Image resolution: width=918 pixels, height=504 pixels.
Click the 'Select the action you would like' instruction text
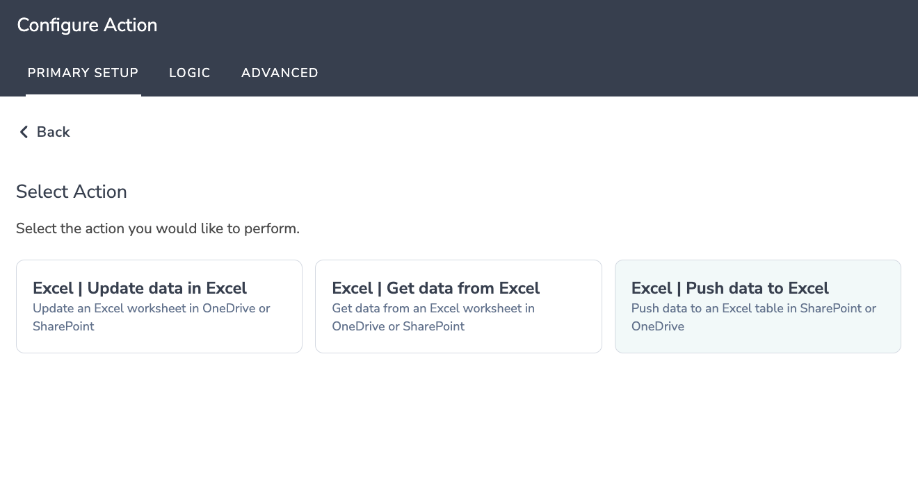(x=158, y=228)
